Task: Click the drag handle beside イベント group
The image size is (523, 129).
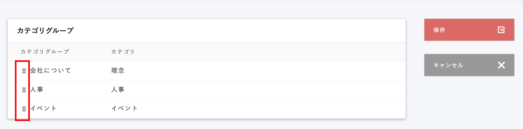Action: coord(24,109)
